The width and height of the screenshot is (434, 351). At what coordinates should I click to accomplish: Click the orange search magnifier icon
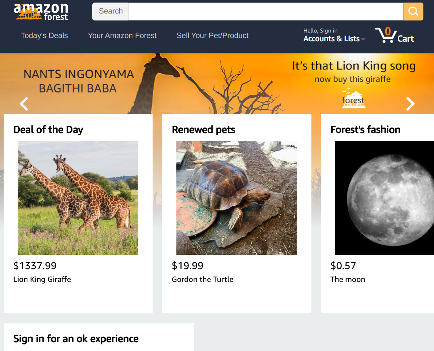point(413,11)
